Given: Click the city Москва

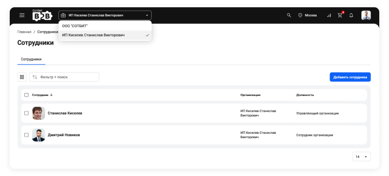Looking at the screenshot, I should pyautogui.click(x=311, y=16).
